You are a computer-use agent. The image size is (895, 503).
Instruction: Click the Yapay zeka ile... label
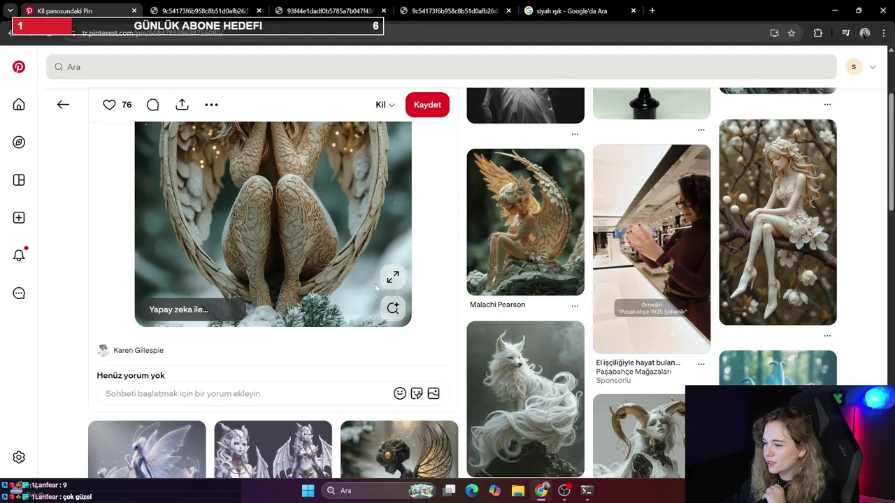tap(178, 309)
